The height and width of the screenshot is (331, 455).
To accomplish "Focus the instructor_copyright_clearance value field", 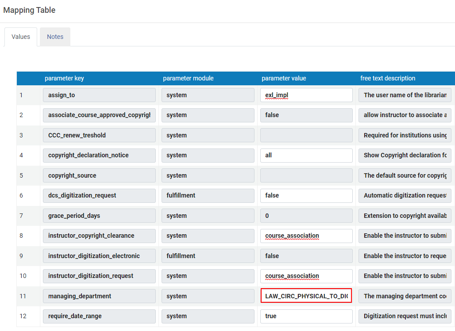I will coord(306,236).
